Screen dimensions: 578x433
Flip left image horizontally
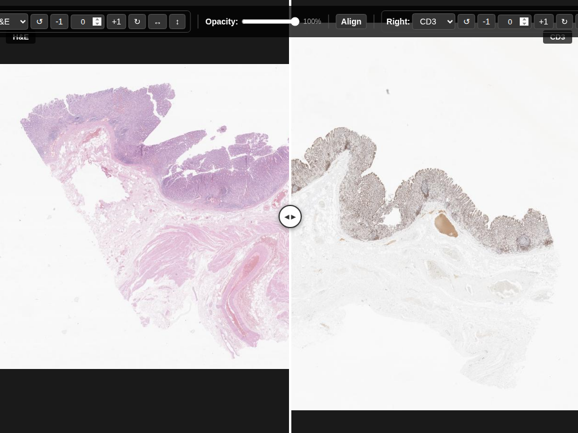tap(157, 22)
